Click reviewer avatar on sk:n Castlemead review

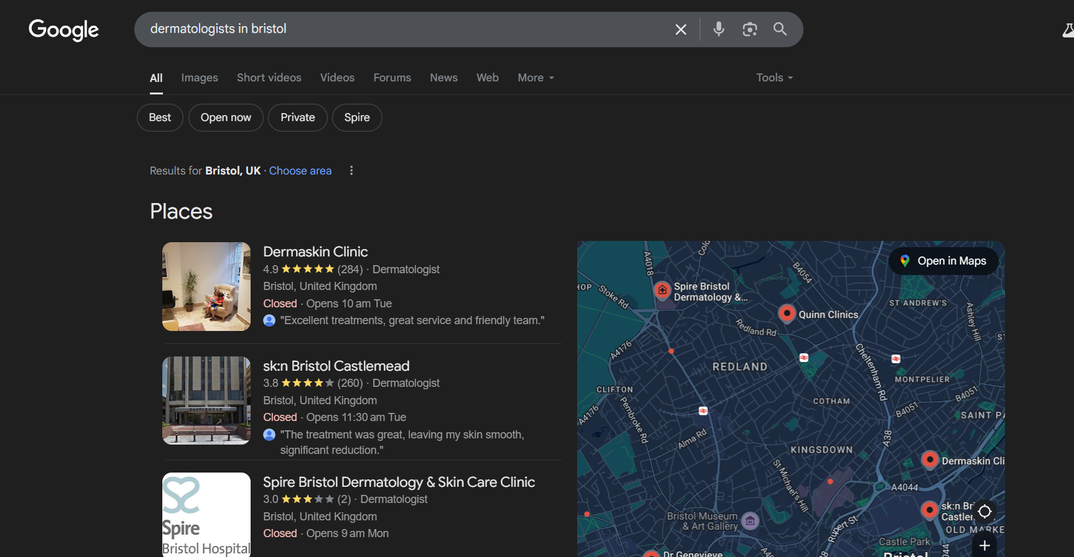pyautogui.click(x=269, y=435)
